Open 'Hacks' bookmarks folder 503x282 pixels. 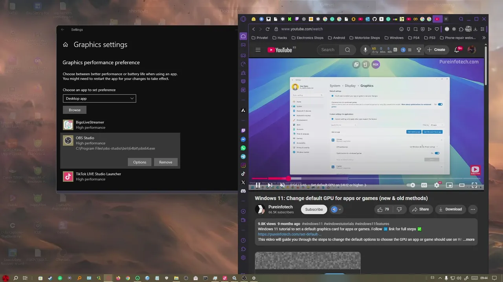(x=279, y=38)
